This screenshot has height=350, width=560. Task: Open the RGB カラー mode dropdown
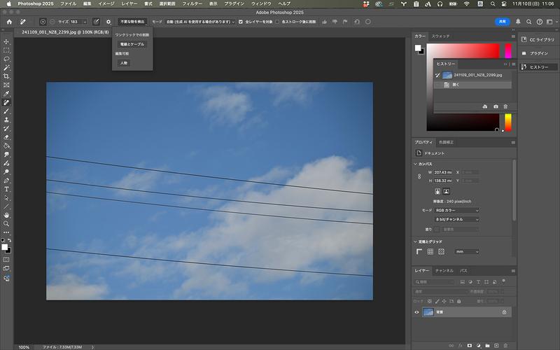pos(457,210)
